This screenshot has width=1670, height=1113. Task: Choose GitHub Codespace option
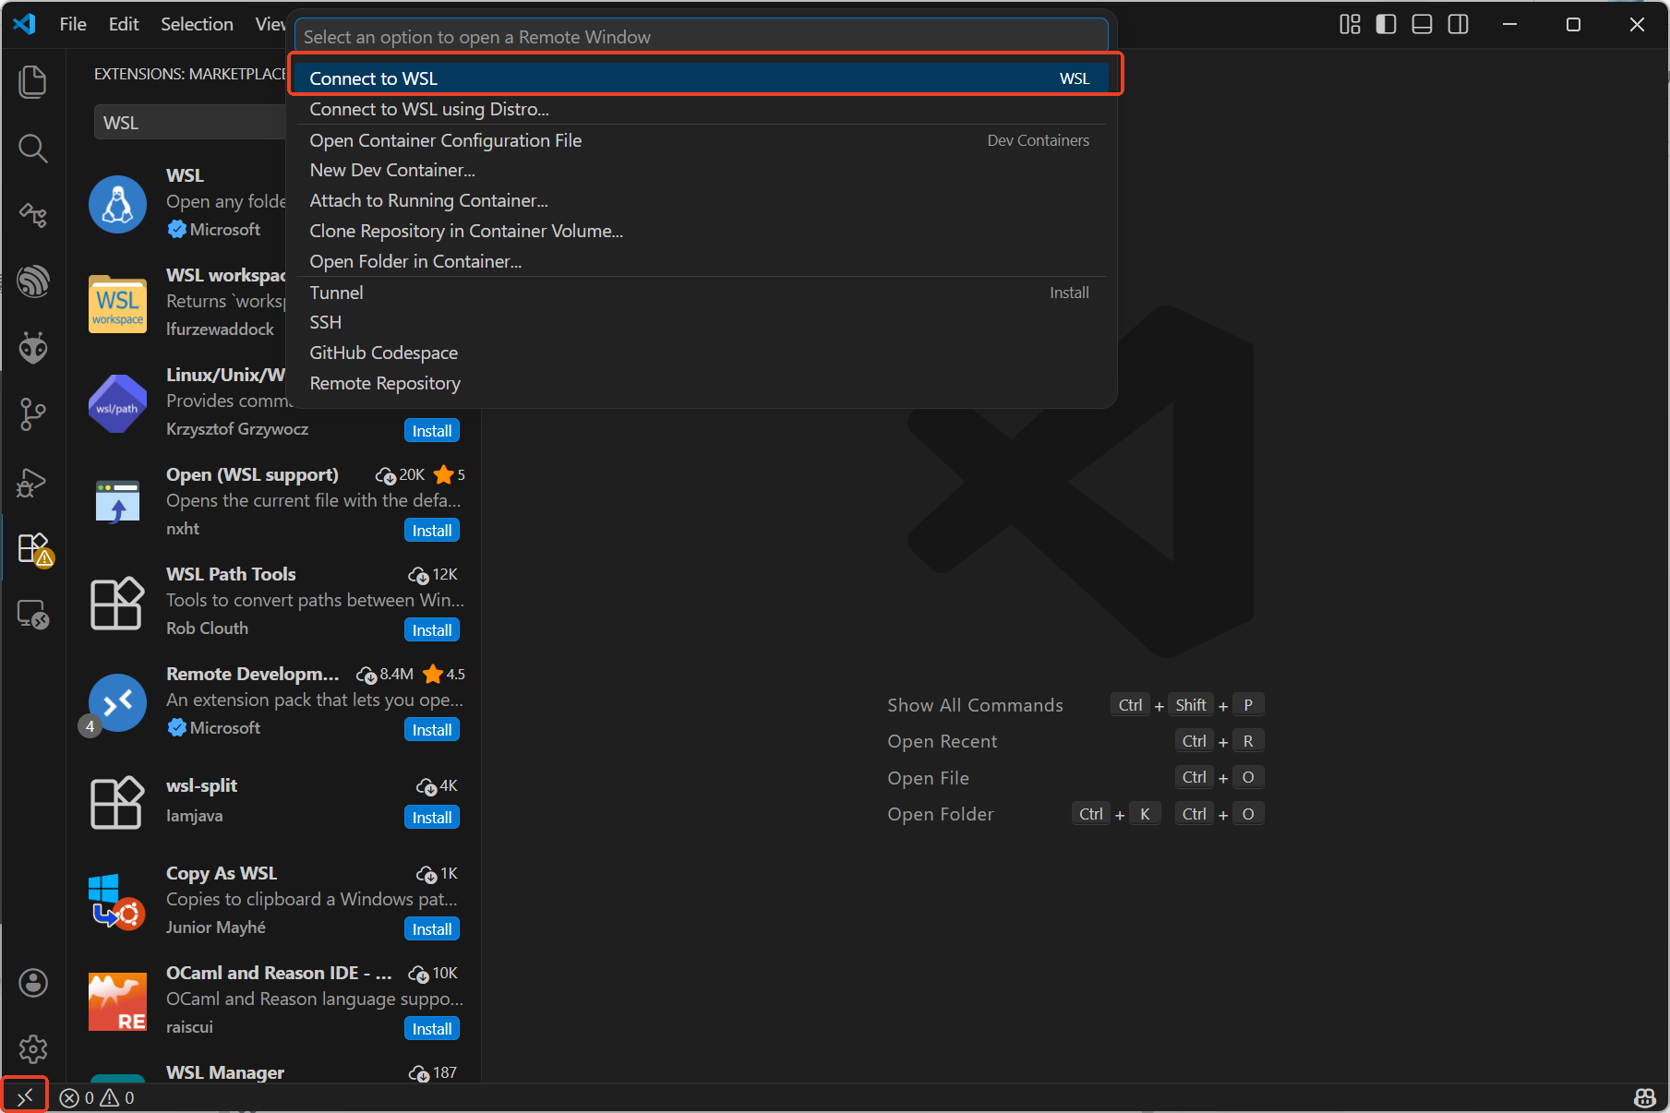(700, 353)
